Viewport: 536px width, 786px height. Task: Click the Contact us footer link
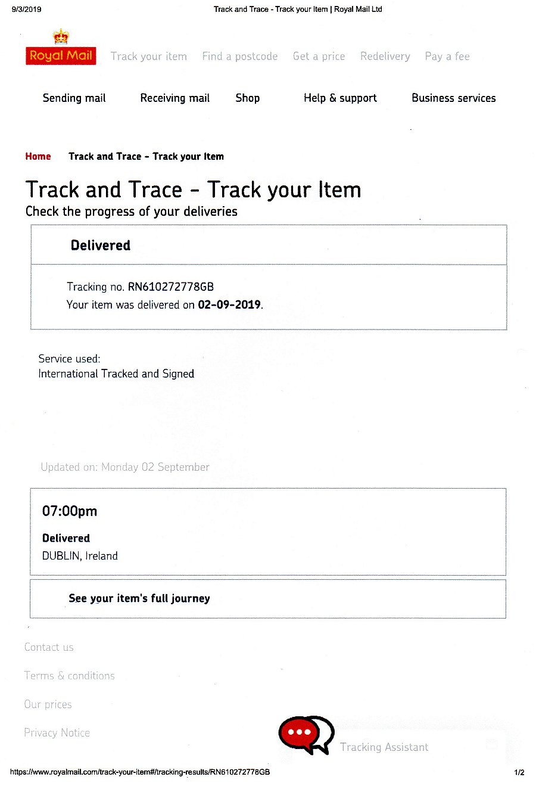click(x=49, y=647)
